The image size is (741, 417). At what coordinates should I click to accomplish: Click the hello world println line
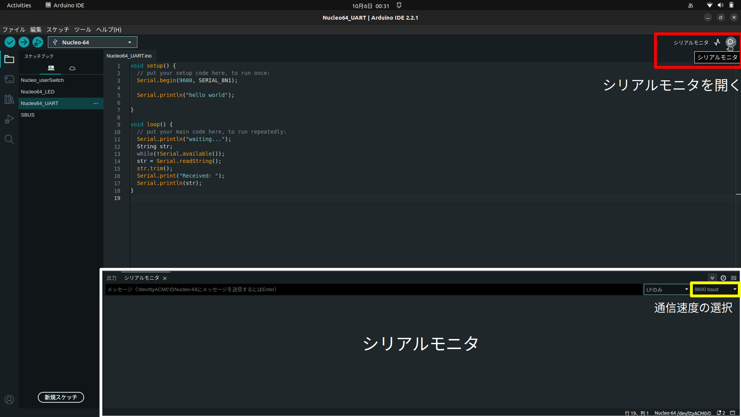[186, 95]
